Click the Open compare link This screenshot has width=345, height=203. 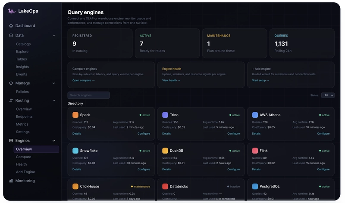(83, 80)
